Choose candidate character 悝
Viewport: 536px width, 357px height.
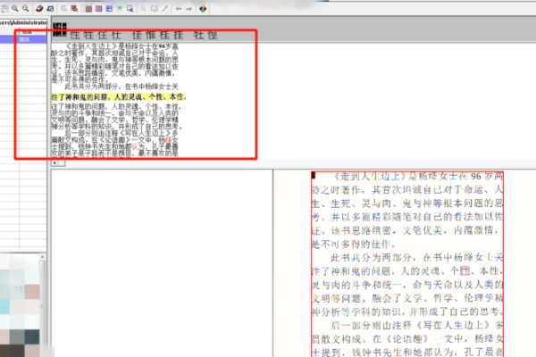pyautogui.click(x=213, y=35)
